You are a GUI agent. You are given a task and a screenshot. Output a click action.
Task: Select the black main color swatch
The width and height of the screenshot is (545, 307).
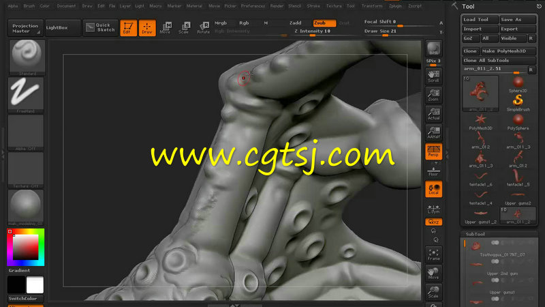tap(16, 284)
